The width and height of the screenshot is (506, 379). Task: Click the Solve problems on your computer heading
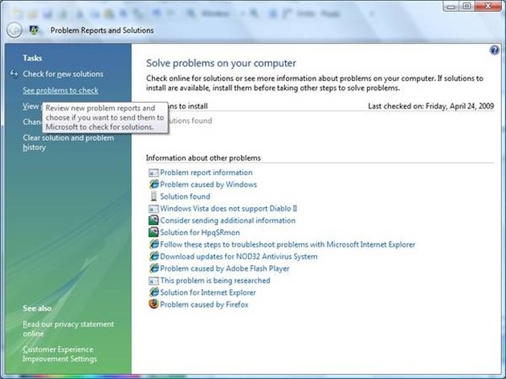(x=221, y=63)
